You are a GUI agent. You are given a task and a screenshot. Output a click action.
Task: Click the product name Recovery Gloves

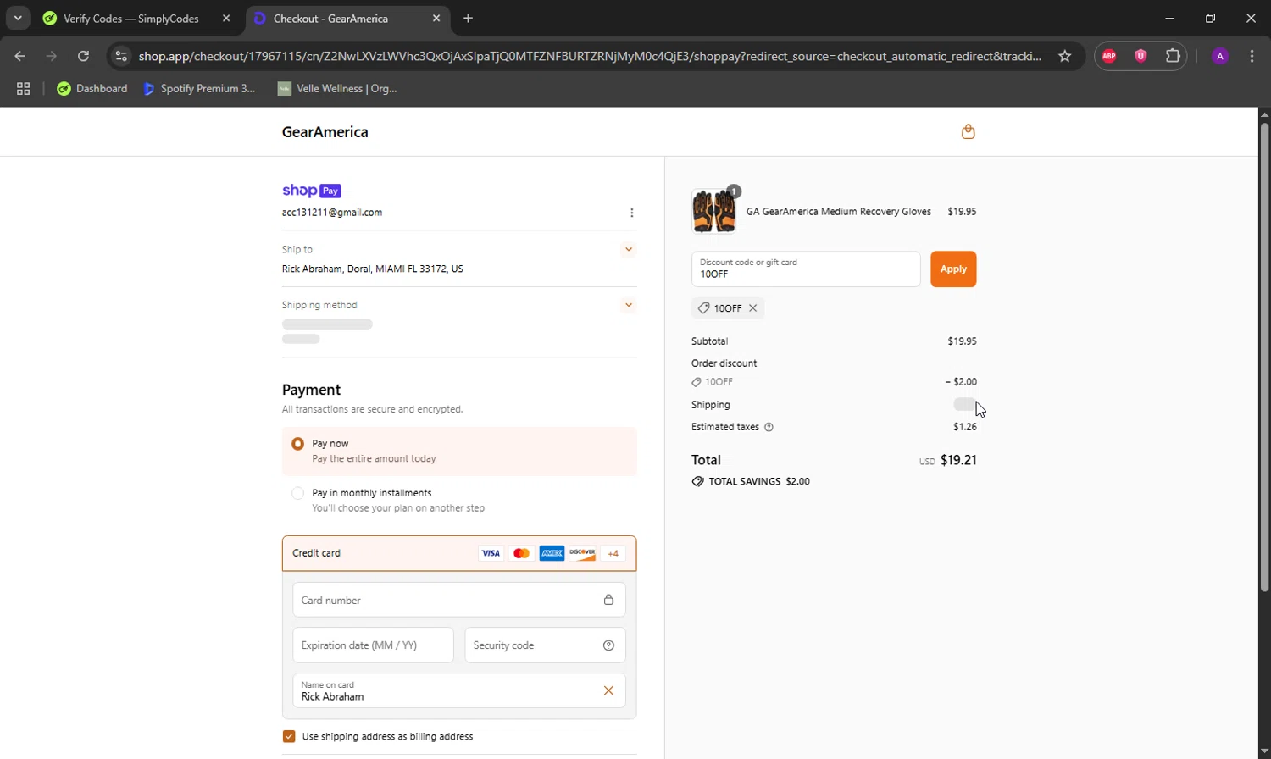pyautogui.click(x=839, y=212)
